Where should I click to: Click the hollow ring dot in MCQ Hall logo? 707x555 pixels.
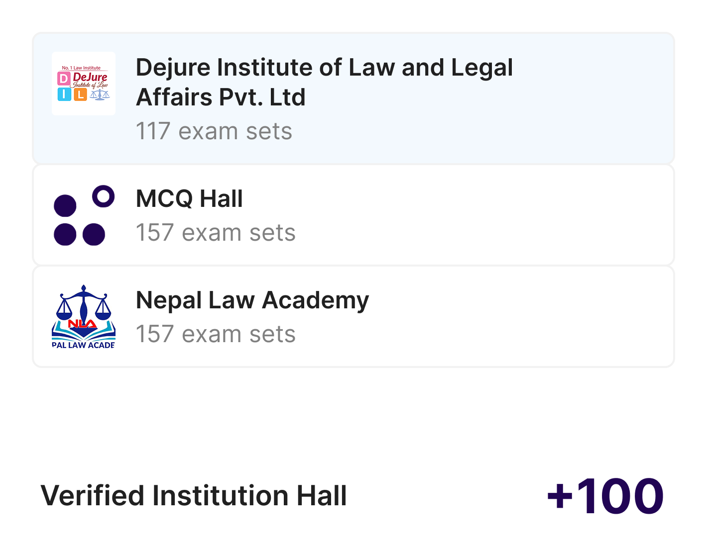click(x=103, y=196)
